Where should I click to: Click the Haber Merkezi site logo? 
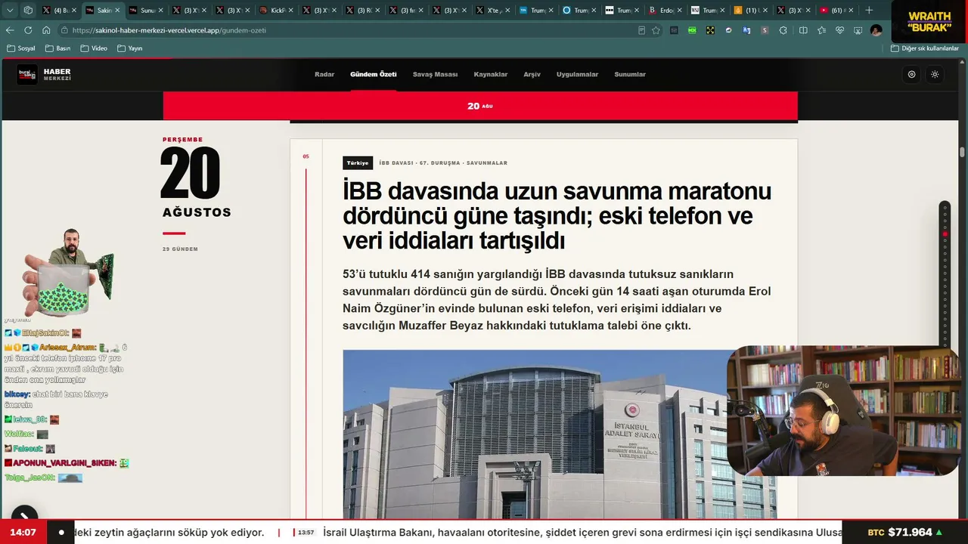tap(44, 74)
